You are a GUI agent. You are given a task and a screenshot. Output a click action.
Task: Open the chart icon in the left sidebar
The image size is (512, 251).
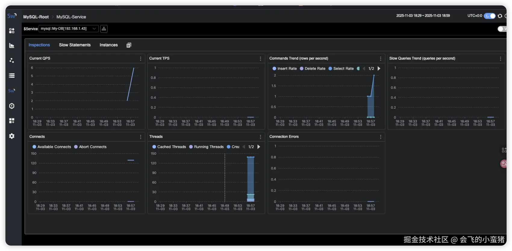click(x=12, y=45)
